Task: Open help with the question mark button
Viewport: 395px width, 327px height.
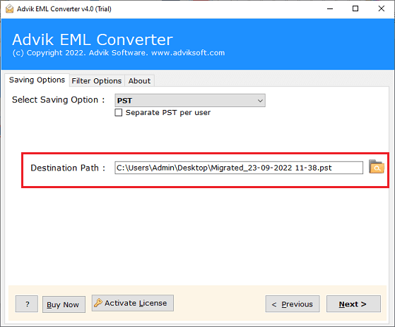Action: [x=27, y=304]
